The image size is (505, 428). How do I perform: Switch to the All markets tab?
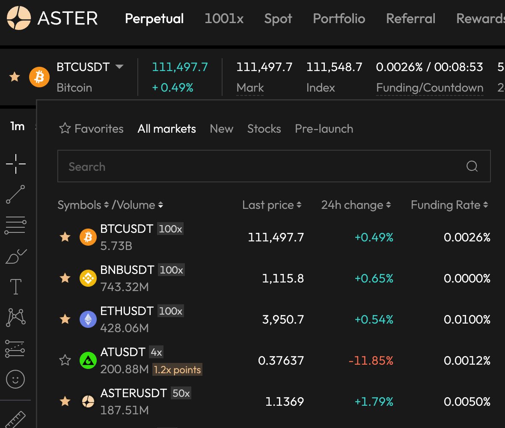point(166,129)
